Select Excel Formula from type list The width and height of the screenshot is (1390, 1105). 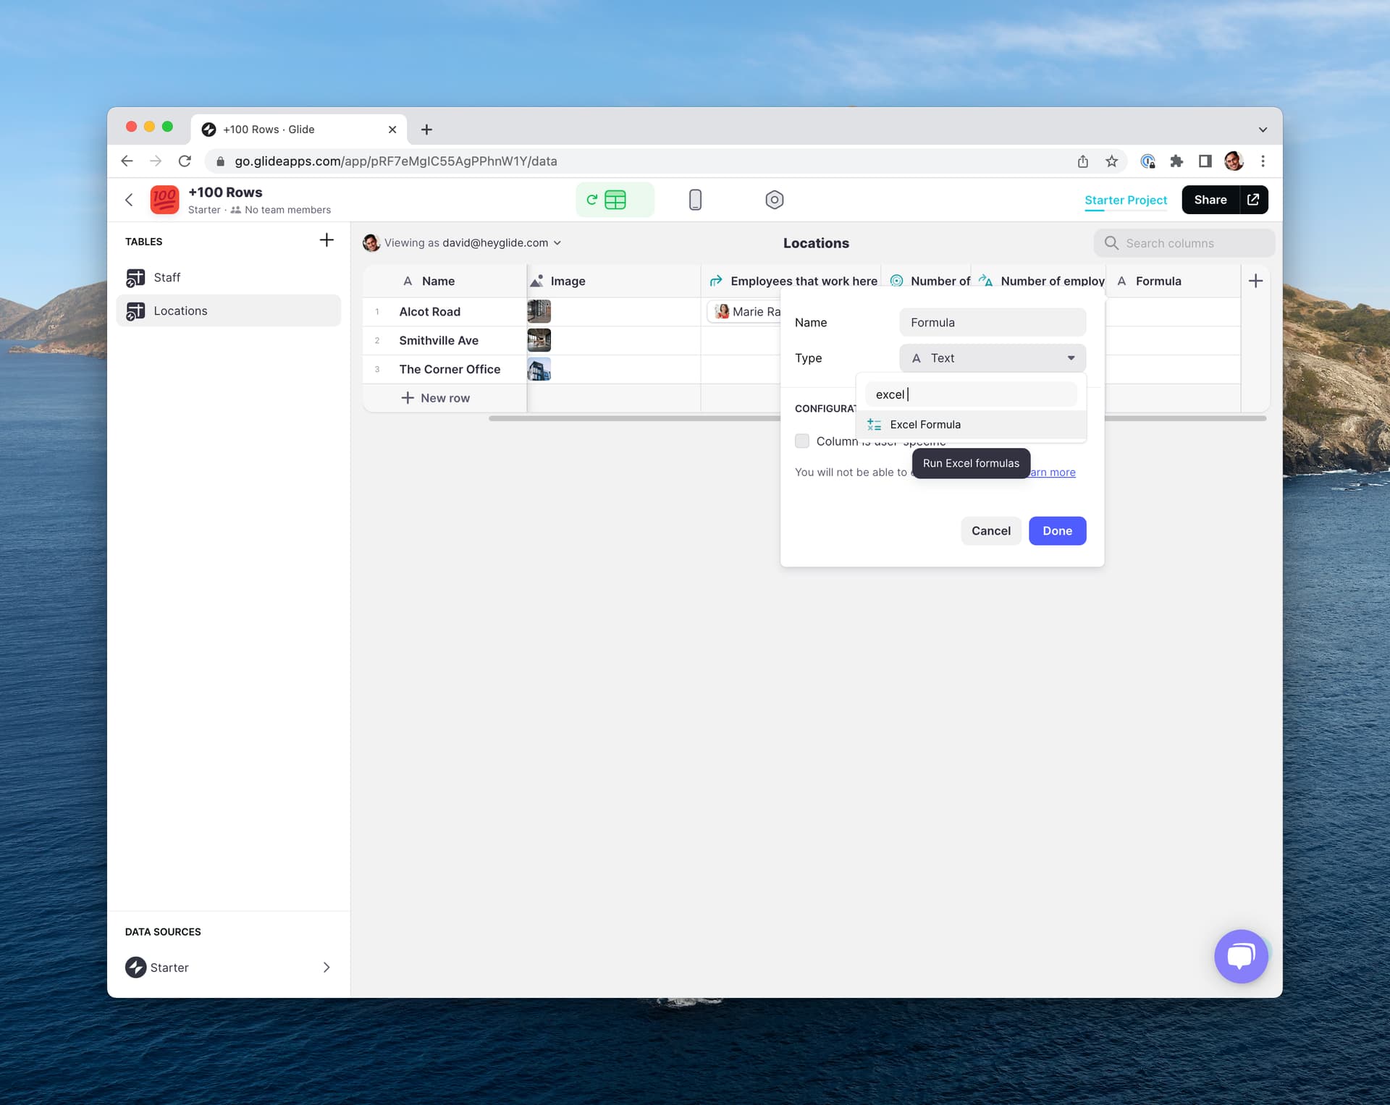click(925, 425)
